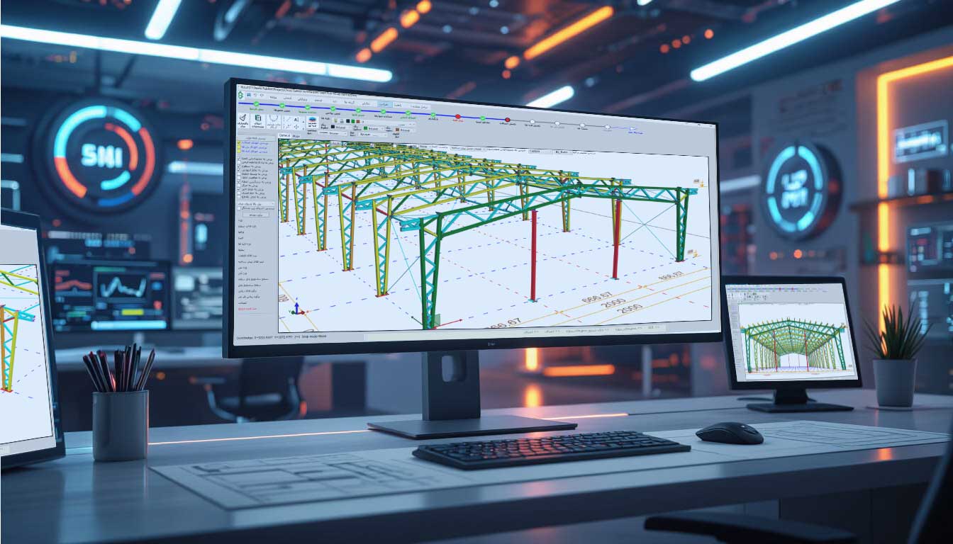The height and width of the screenshot is (544, 953).
Task: Click the green building/sheet icon in the ribbon
Action: coord(258,119)
